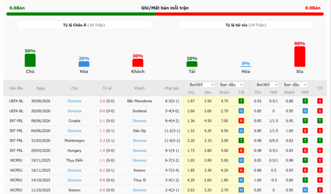The height and width of the screenshot is (194, 331).
Task: Open second Ban đầu handicap dropdown
Action: point(295,85)
